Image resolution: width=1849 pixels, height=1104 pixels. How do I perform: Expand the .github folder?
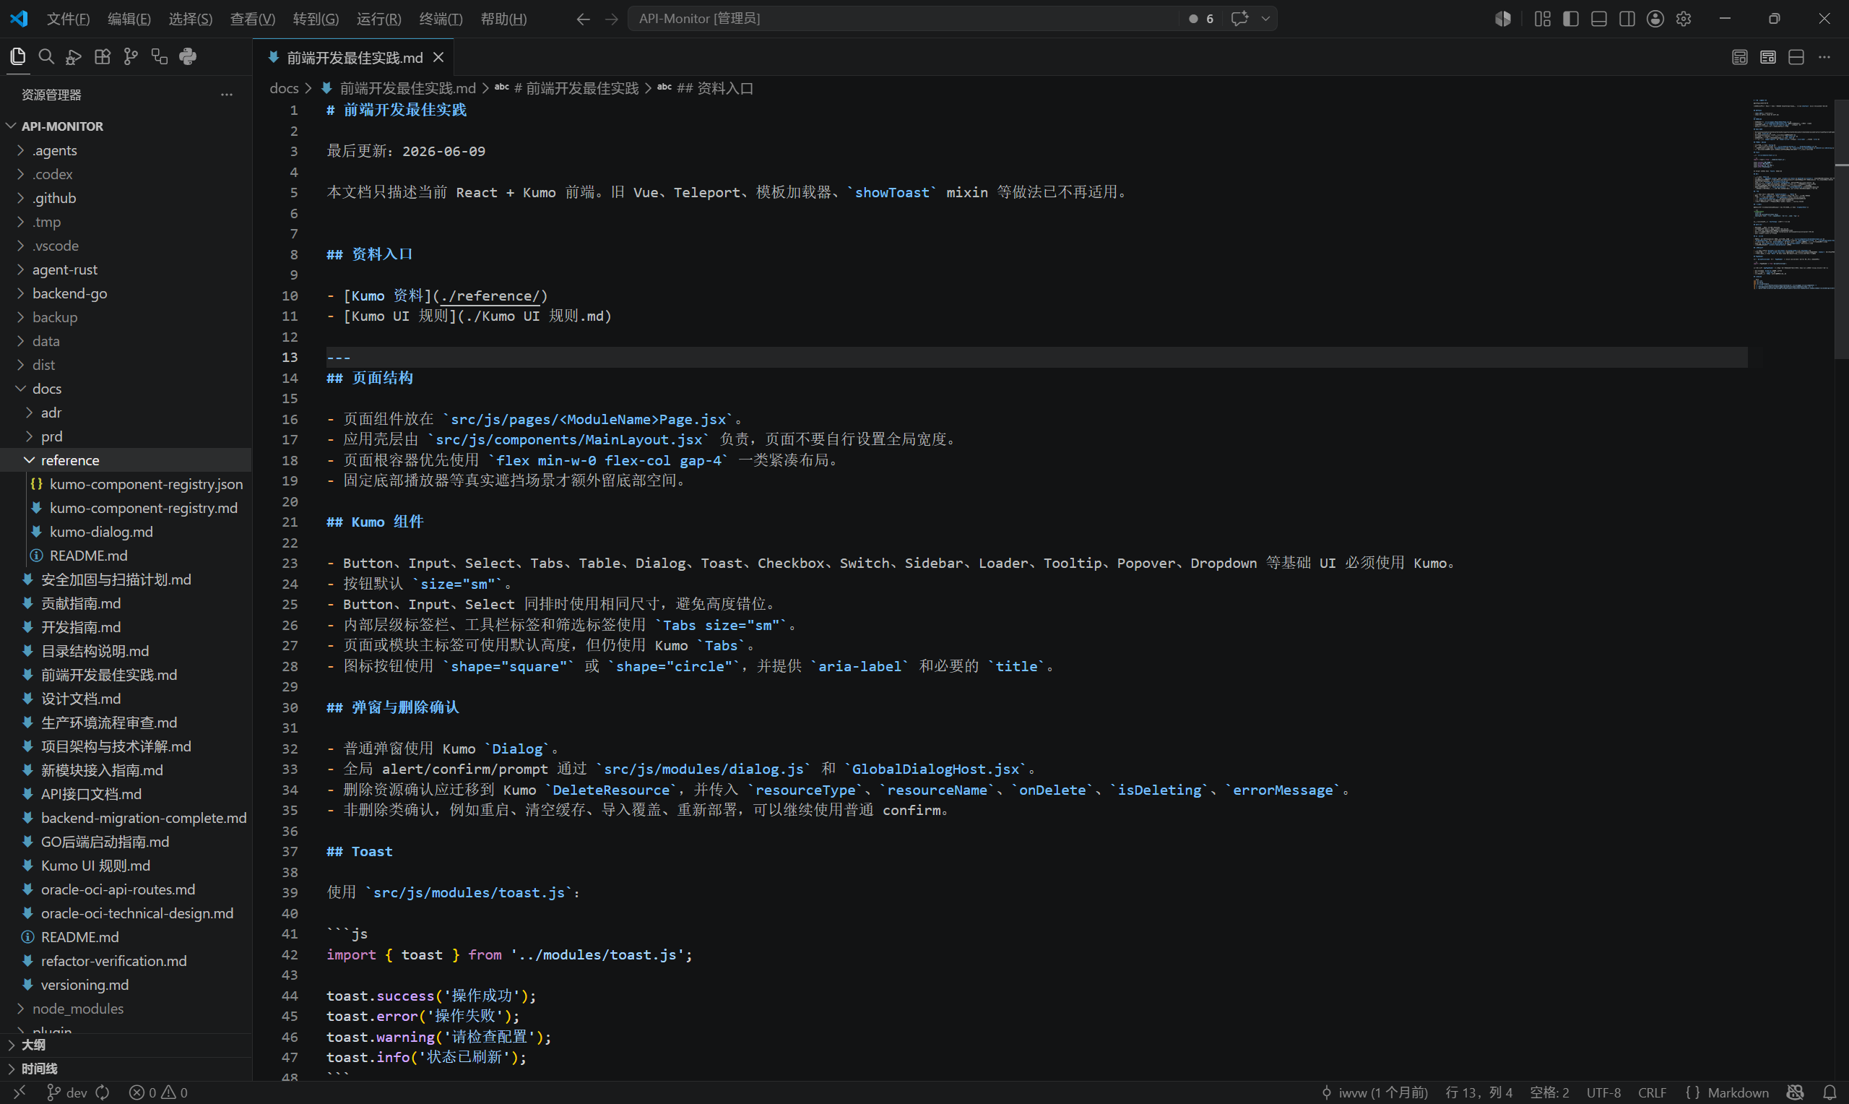(x=126, y=198)
